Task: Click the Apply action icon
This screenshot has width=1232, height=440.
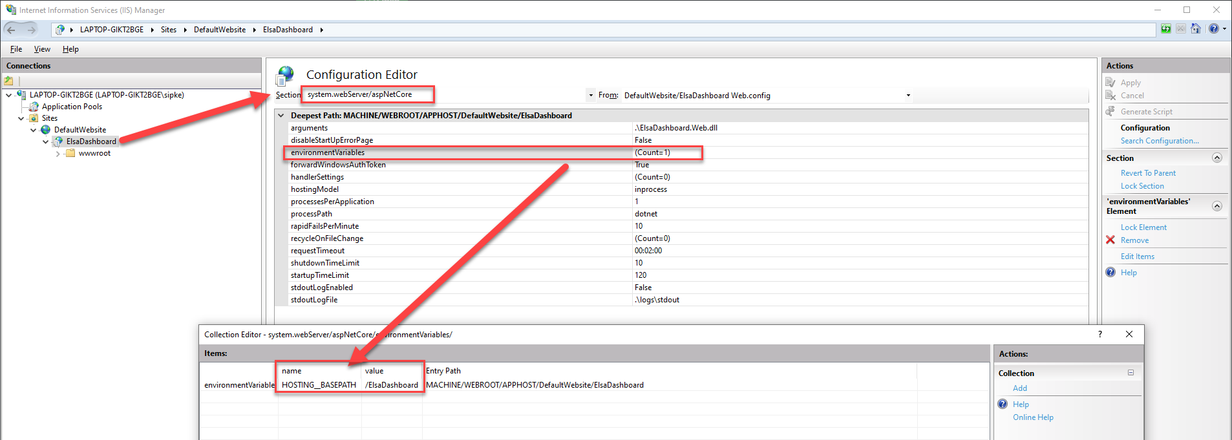Action: (x=1110, y=83)
